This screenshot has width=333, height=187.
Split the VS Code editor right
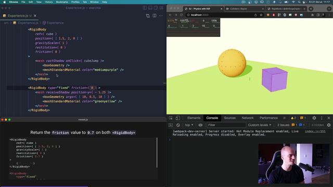(x=155, y=16)
